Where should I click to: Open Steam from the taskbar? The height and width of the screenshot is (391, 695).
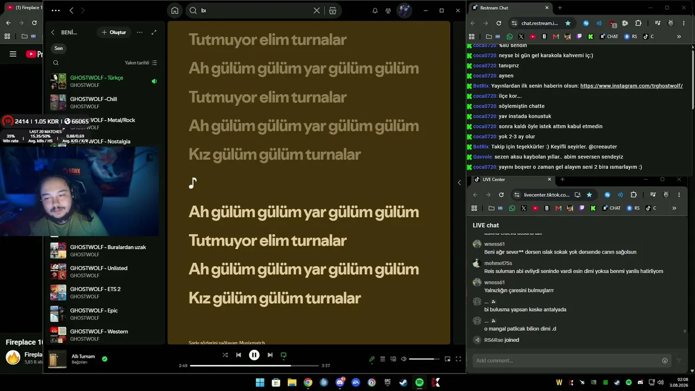403,382
